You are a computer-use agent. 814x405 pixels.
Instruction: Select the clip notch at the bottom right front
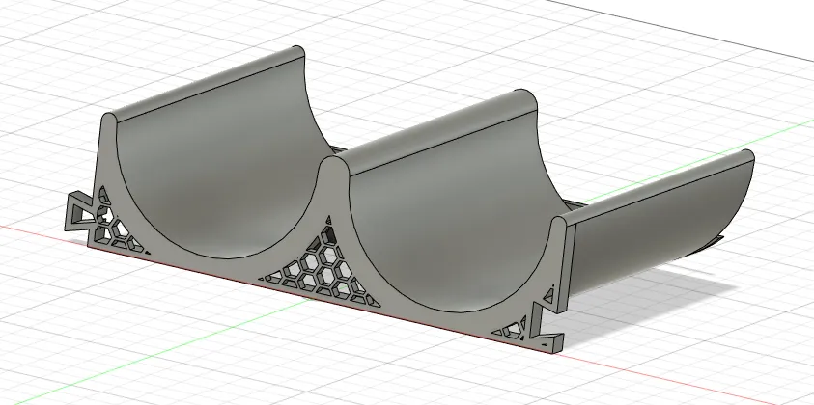[x=550, y=341]
